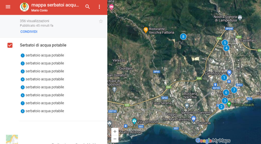
Task: Click Poggio map label
Action: coord(171,114)
